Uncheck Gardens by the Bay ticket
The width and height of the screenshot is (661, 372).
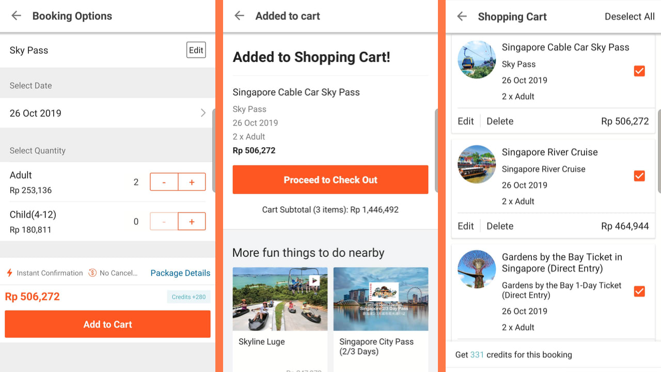point(639,291)
